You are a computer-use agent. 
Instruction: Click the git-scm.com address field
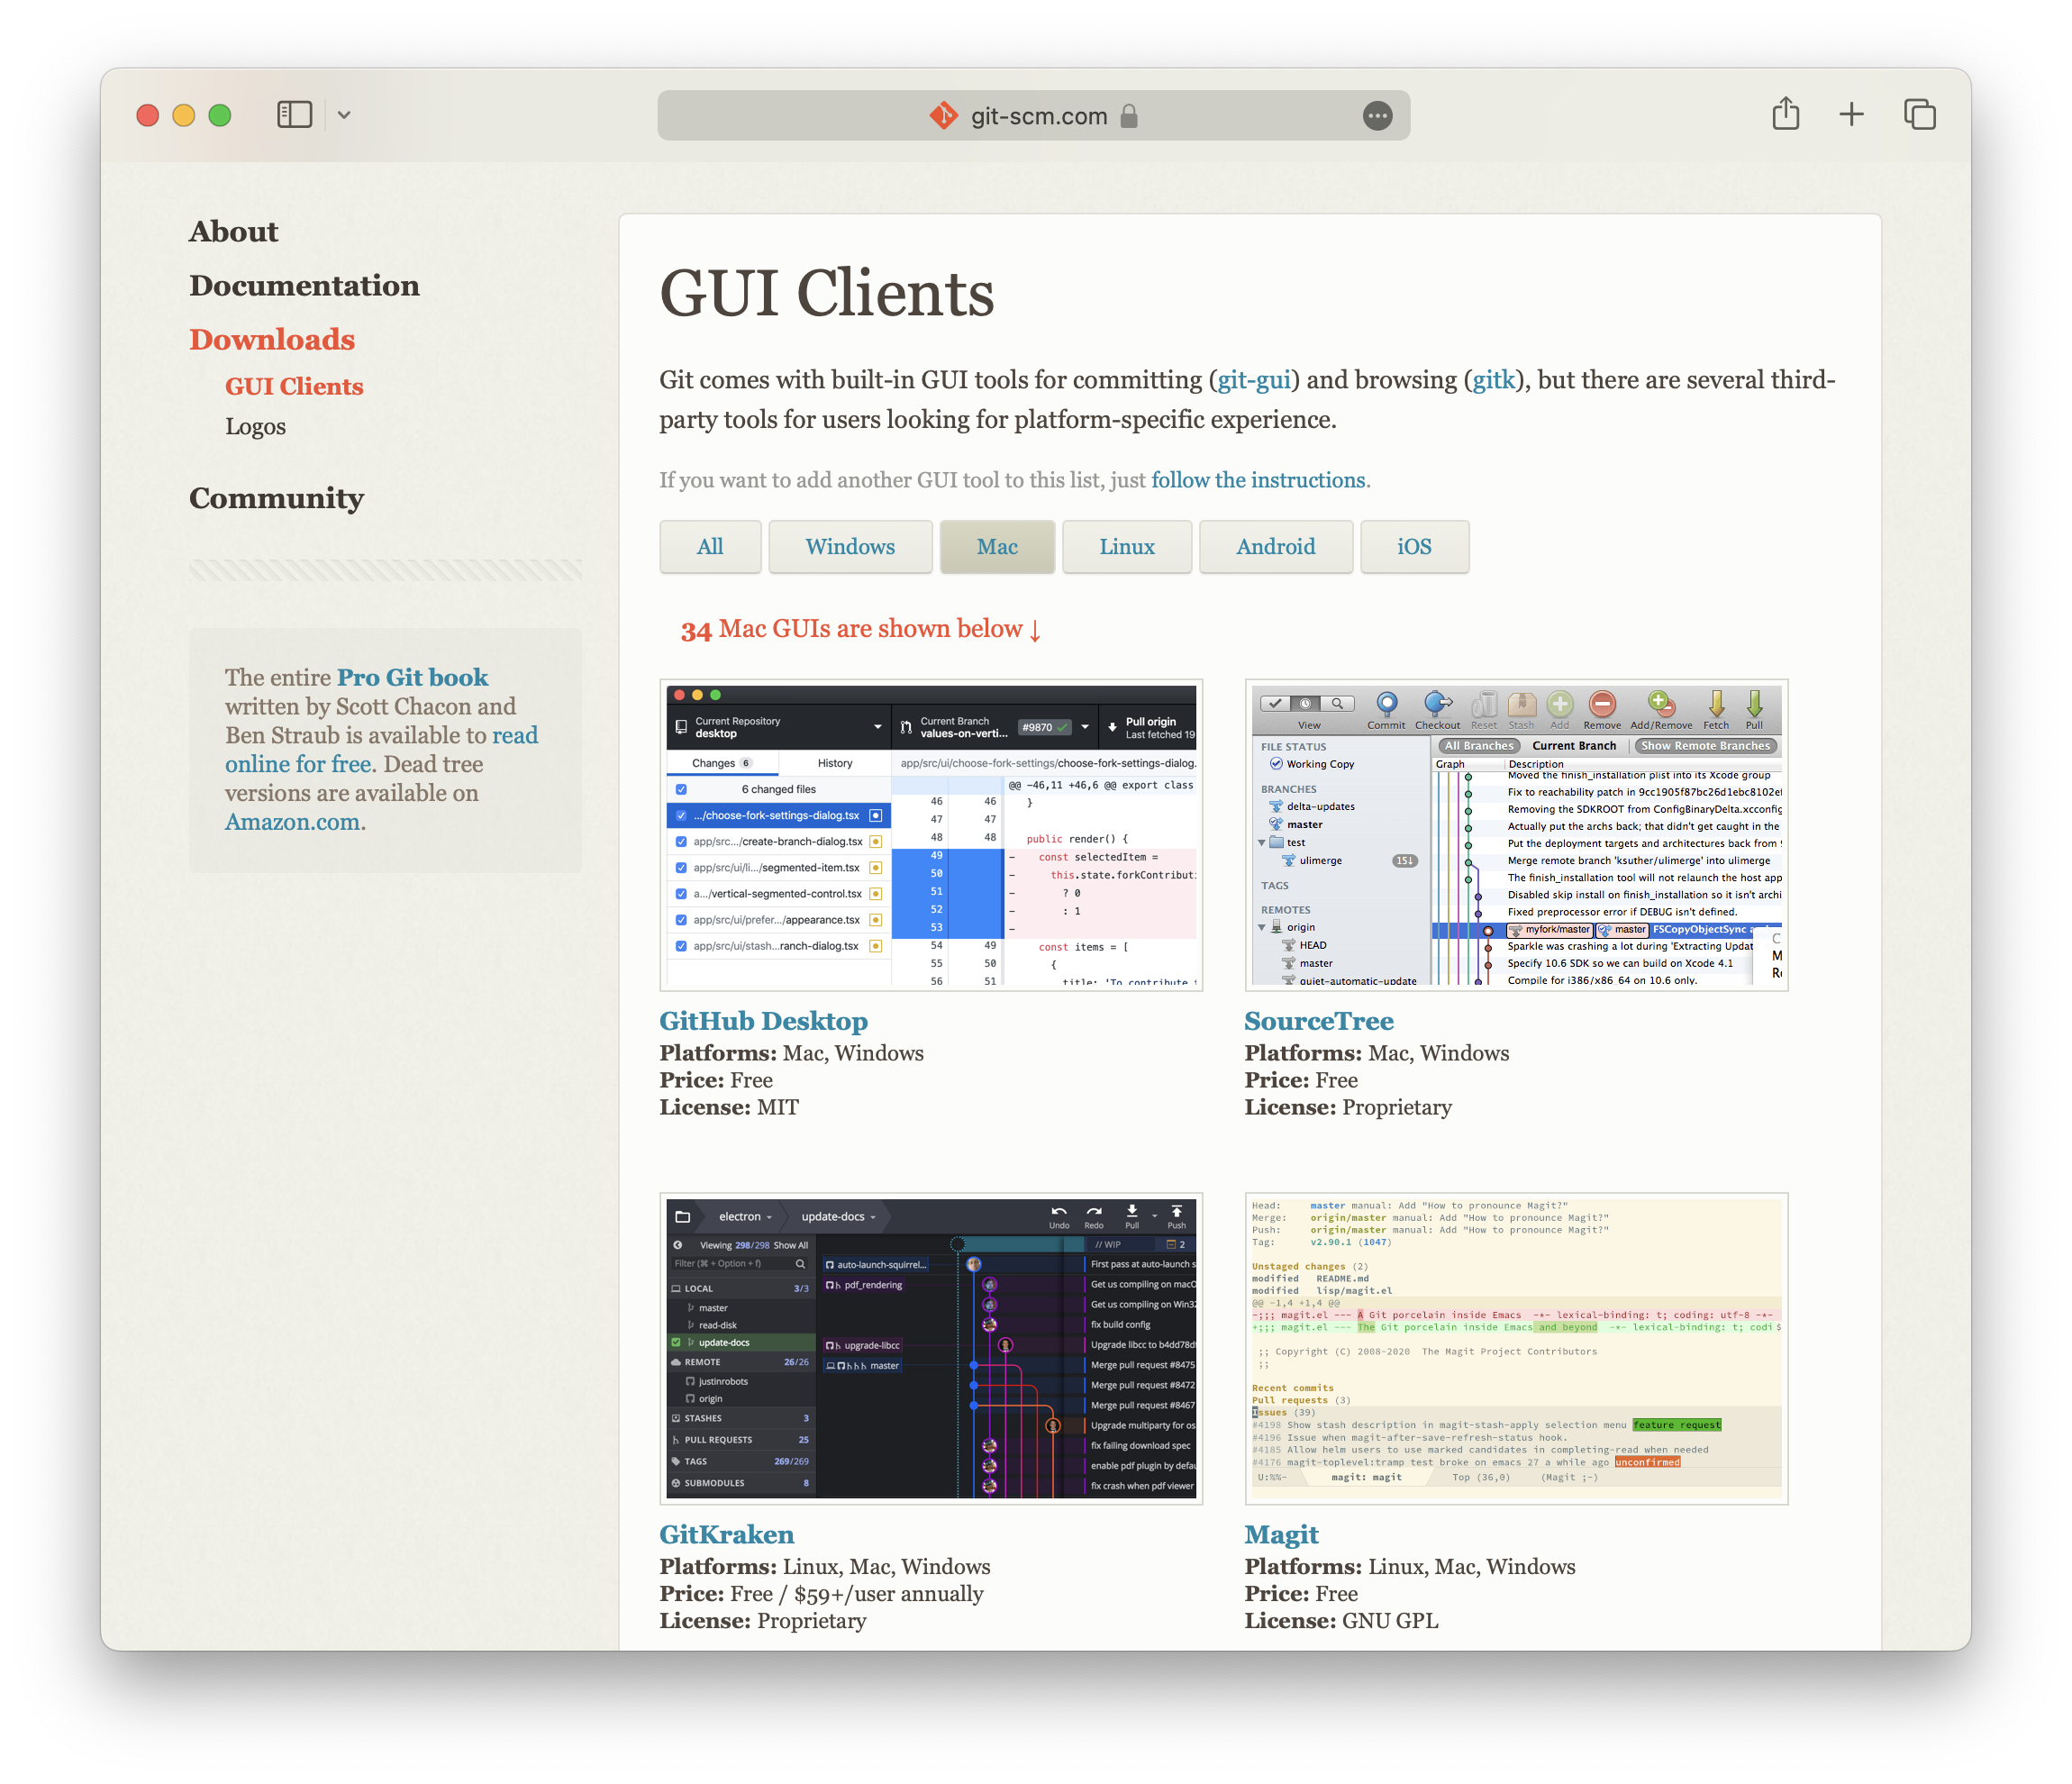1038,116
